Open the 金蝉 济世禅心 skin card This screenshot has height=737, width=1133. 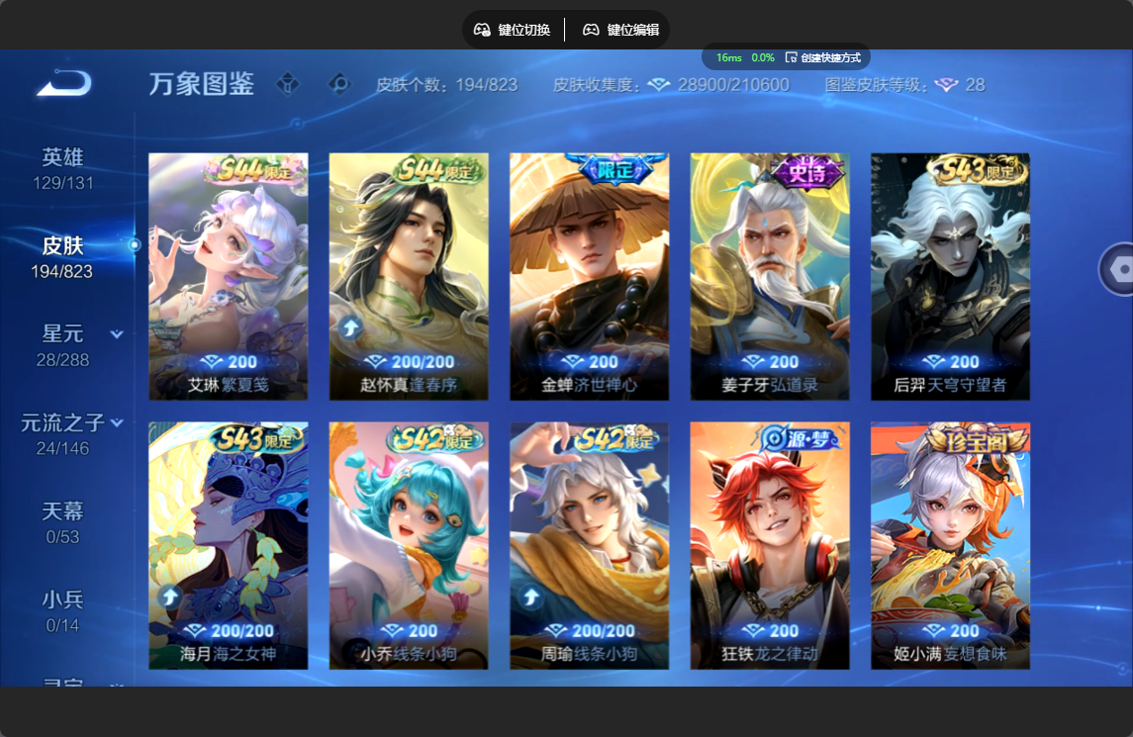pos(590,276)
